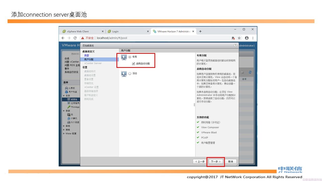The width and height of the screenshot is (322, 181).
Task: Click the dialog resize grip icon
Action: click(237, 165)
